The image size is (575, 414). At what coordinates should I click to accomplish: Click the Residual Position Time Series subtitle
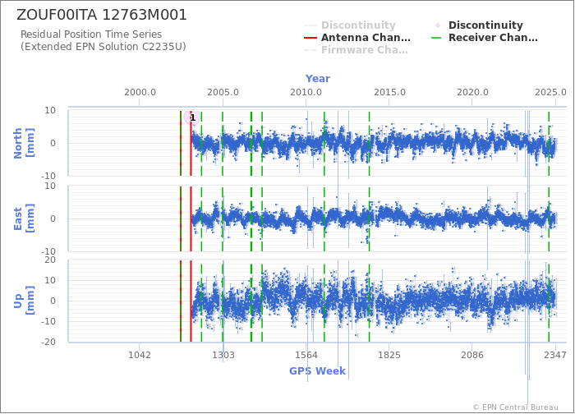pyautogui.click(x=103, y=40)
